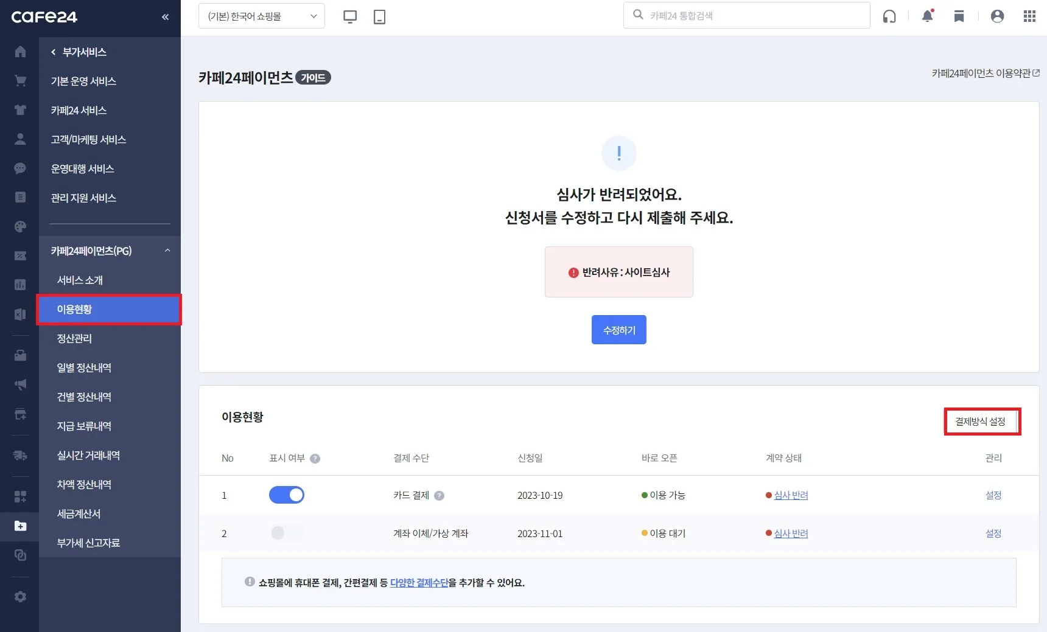Switch to desktop monitor preview icon
This screenshot has width=1047, height=632.
tap(350, 17)
